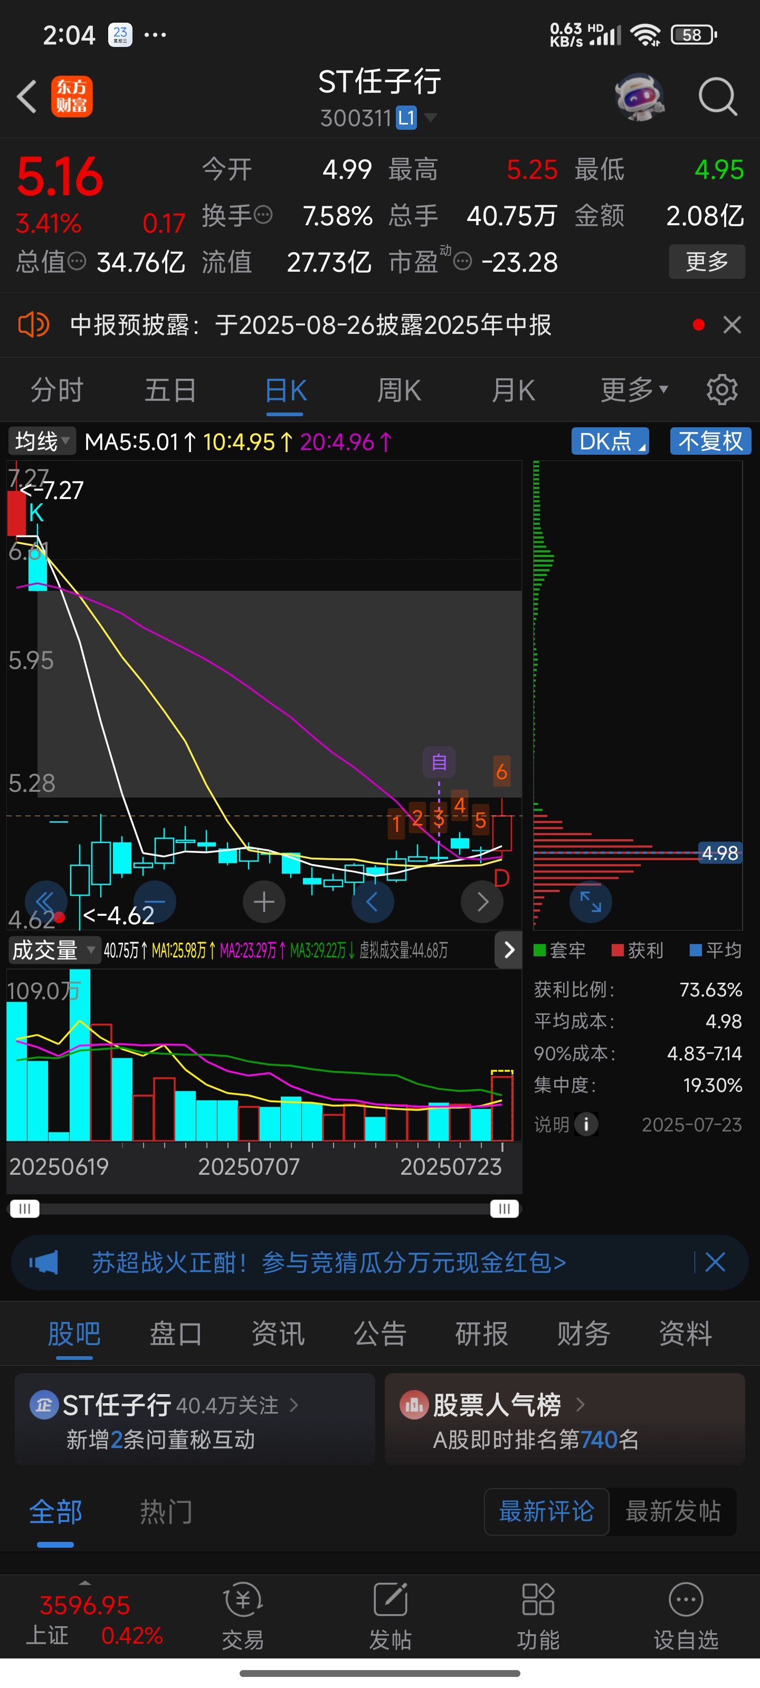Image resolution: width=760 pixels, height=1688 pixels.
Task: Tap the search magnifier icon
Action: (x=717, y=97)
